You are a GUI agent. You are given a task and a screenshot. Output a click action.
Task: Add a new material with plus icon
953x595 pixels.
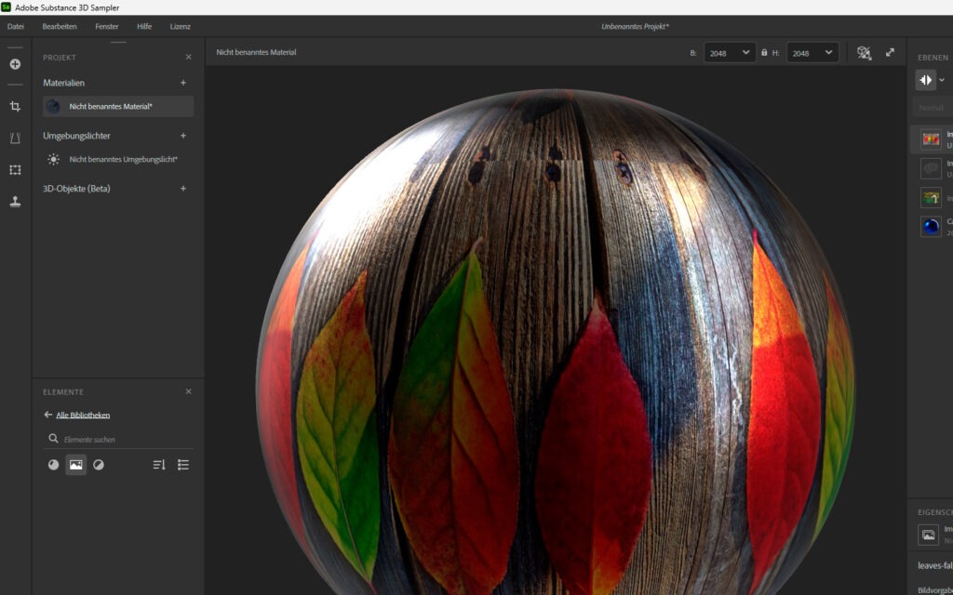click(183, 83)
